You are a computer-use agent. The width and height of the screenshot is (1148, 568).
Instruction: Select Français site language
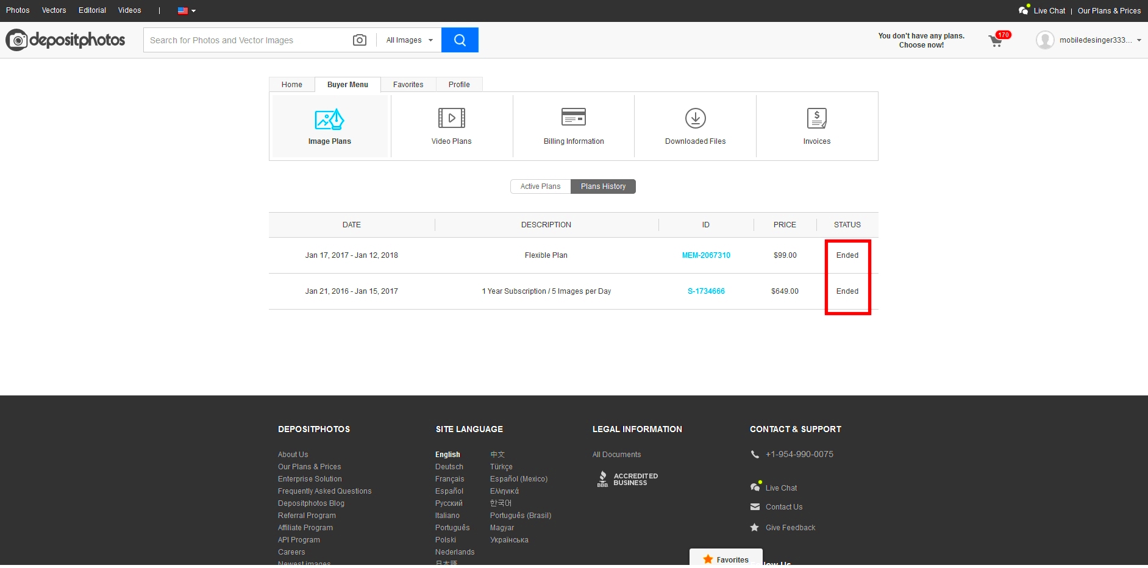click(450, 479)
